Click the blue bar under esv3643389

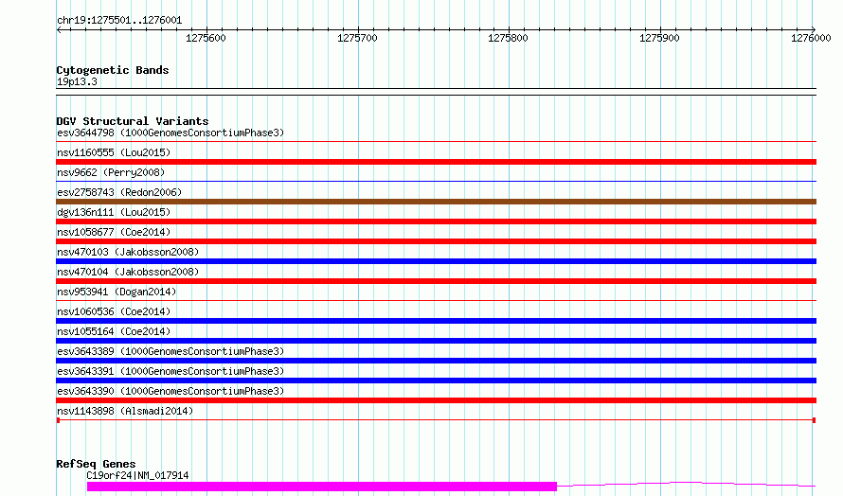coord(436,361)
